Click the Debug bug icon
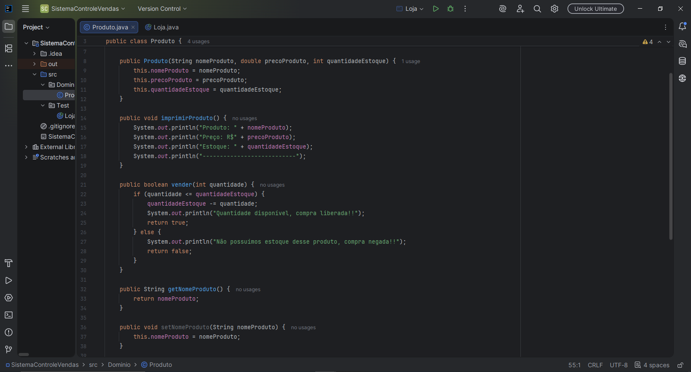 coord(450,9)
